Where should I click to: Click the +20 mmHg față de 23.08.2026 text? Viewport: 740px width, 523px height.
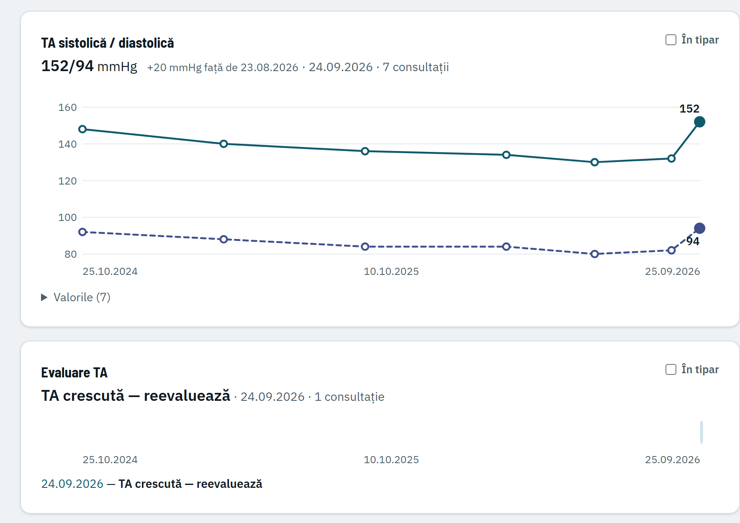[223, 67]
